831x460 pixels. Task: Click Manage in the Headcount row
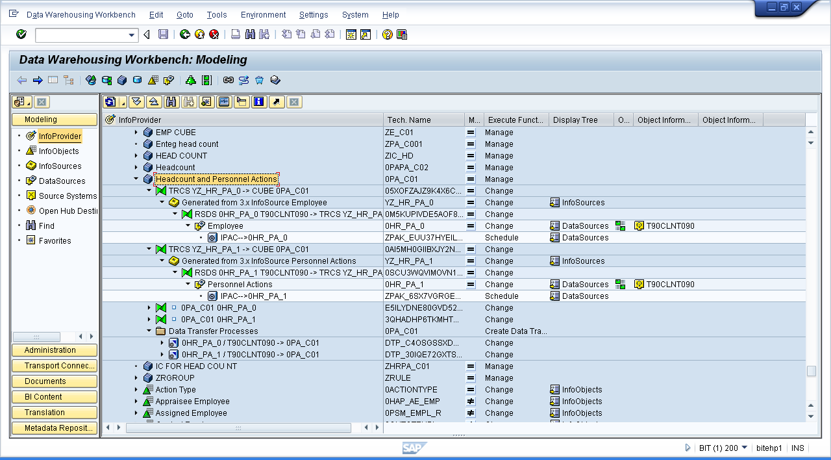point(499,167)
